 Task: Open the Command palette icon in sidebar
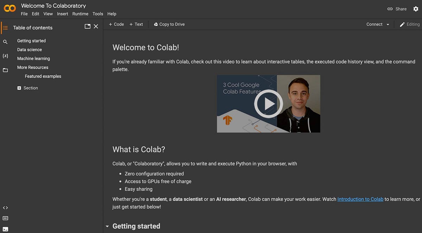coord(5,218)
